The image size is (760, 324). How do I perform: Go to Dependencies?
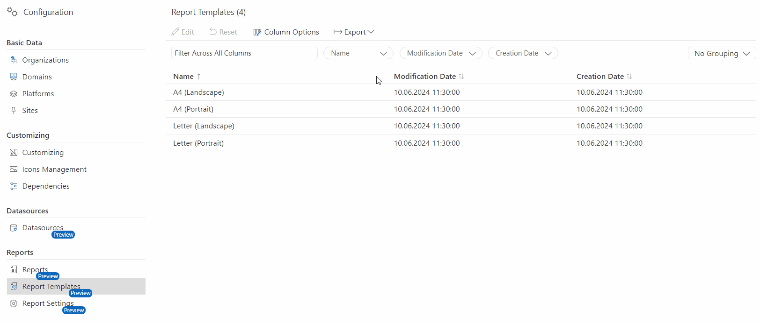point(46,186)
